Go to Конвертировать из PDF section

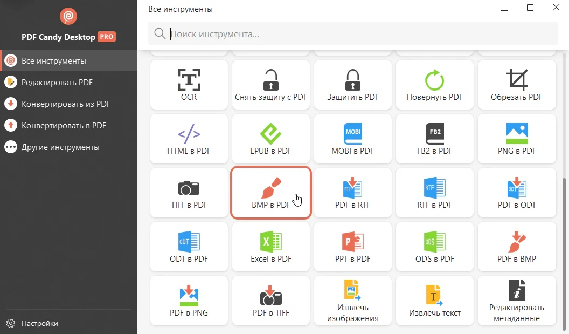pos(68,104)
